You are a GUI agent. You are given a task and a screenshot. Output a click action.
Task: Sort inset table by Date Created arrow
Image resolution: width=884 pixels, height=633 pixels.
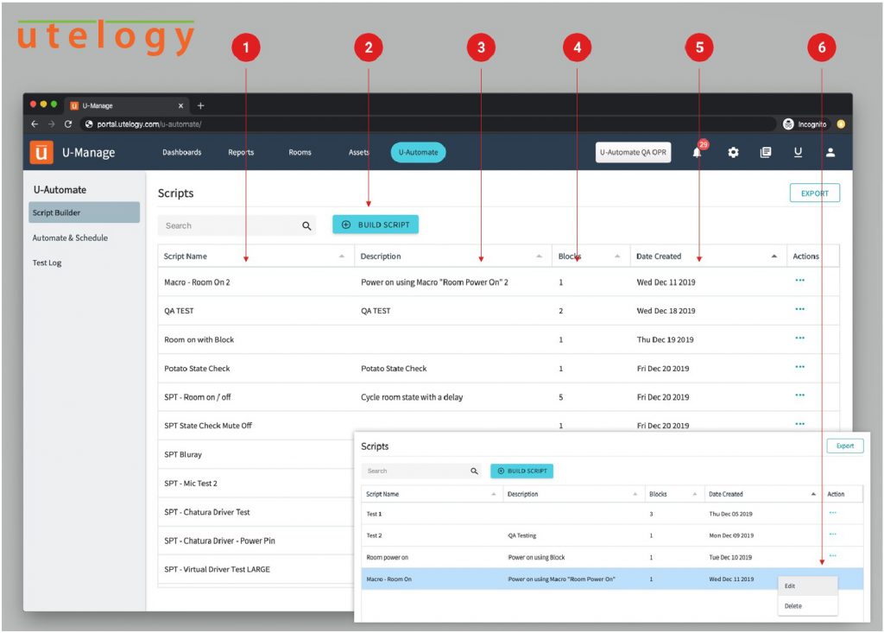[x=813, y=494]
